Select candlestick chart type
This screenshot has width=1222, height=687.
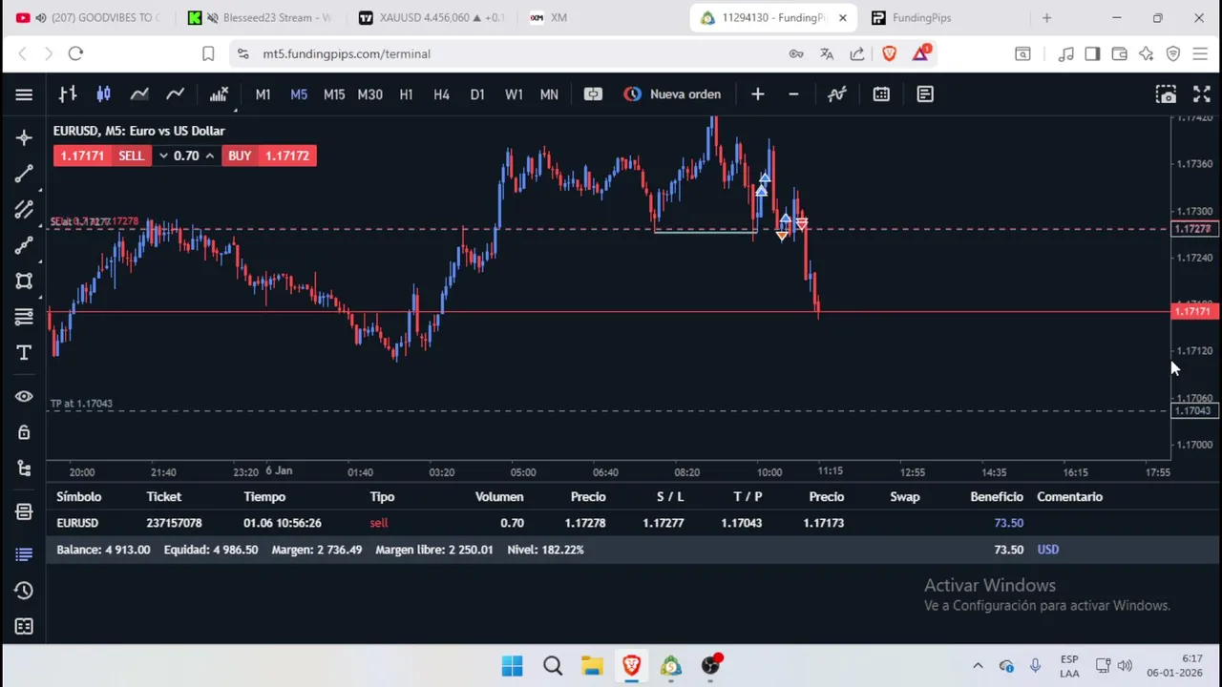103,94
